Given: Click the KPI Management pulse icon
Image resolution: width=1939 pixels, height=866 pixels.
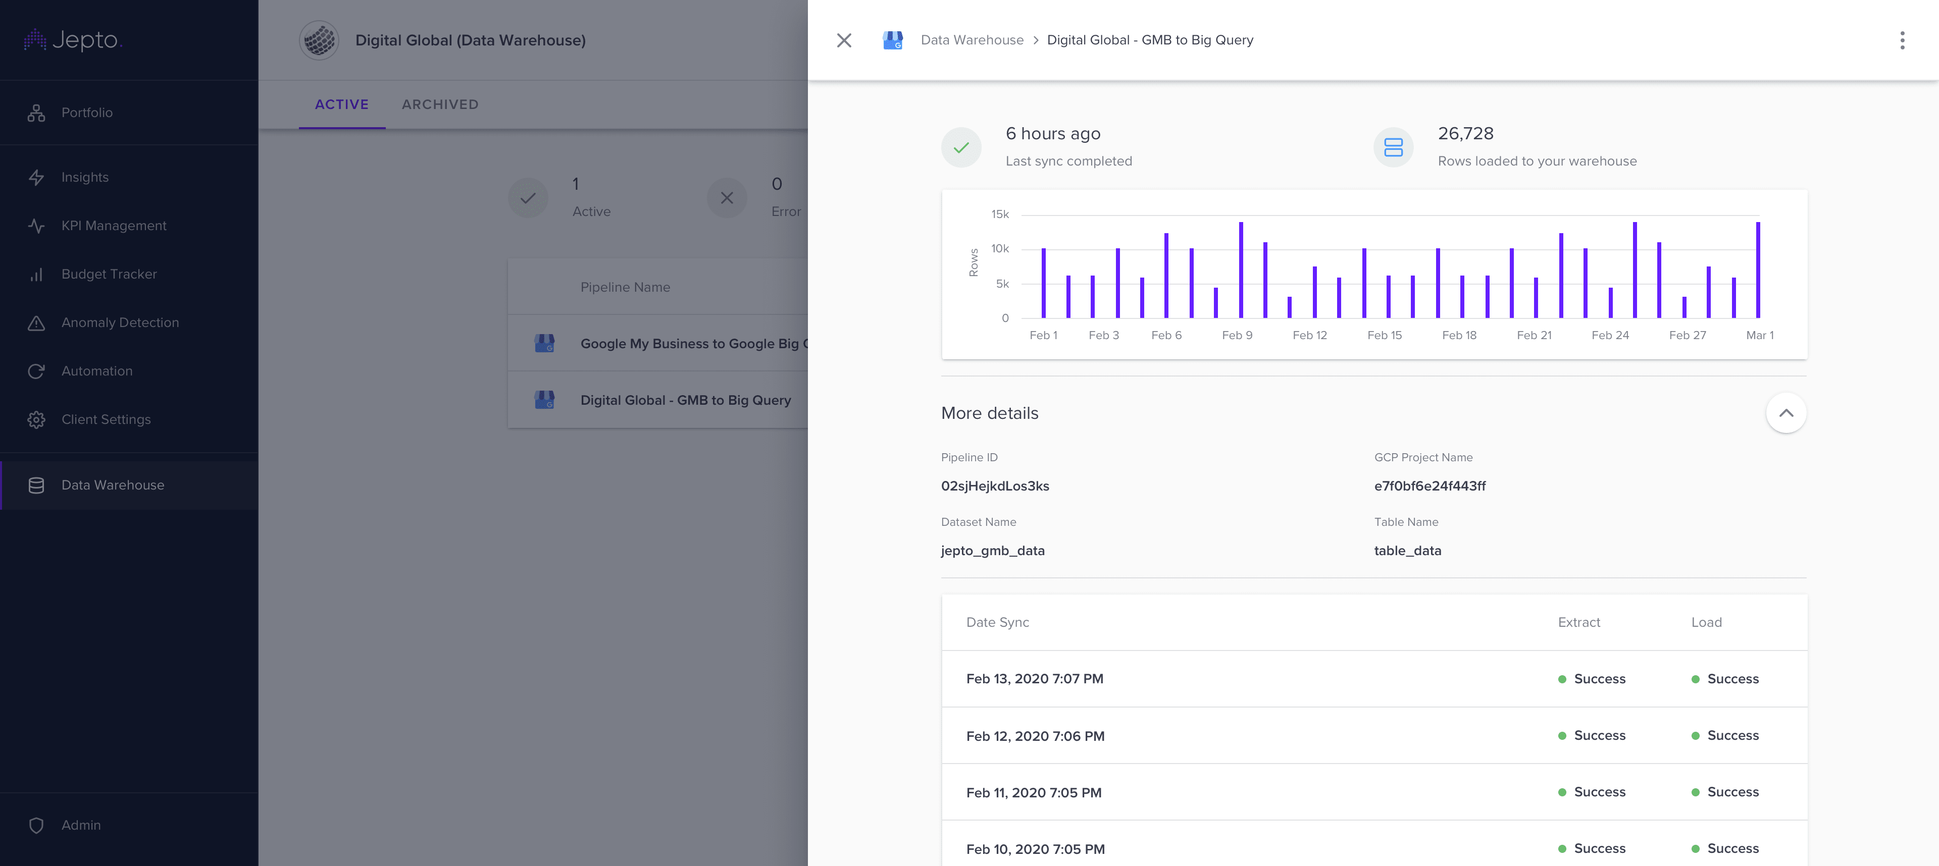Looking at the screenshot, I should click(36, 226).
